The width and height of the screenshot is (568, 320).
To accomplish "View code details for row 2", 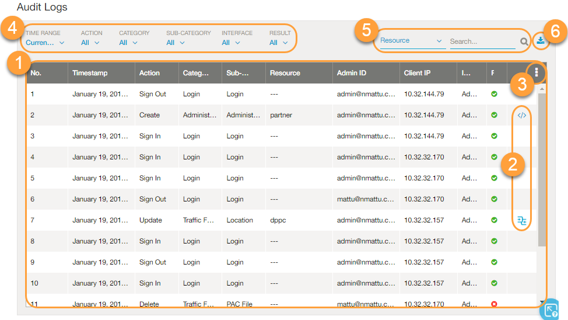I will pyautogui.click(x=521, y=116).
